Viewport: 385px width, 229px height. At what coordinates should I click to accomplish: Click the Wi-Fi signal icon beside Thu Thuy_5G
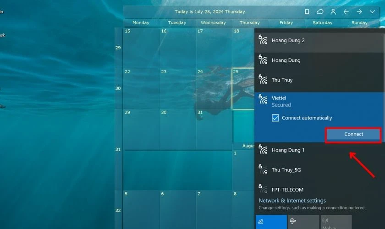click(263, 169)
